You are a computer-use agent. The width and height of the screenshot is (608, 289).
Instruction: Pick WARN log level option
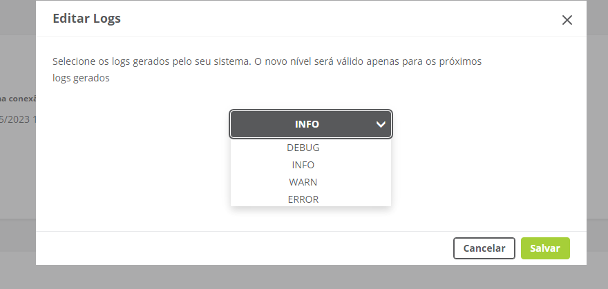(303, 182)
